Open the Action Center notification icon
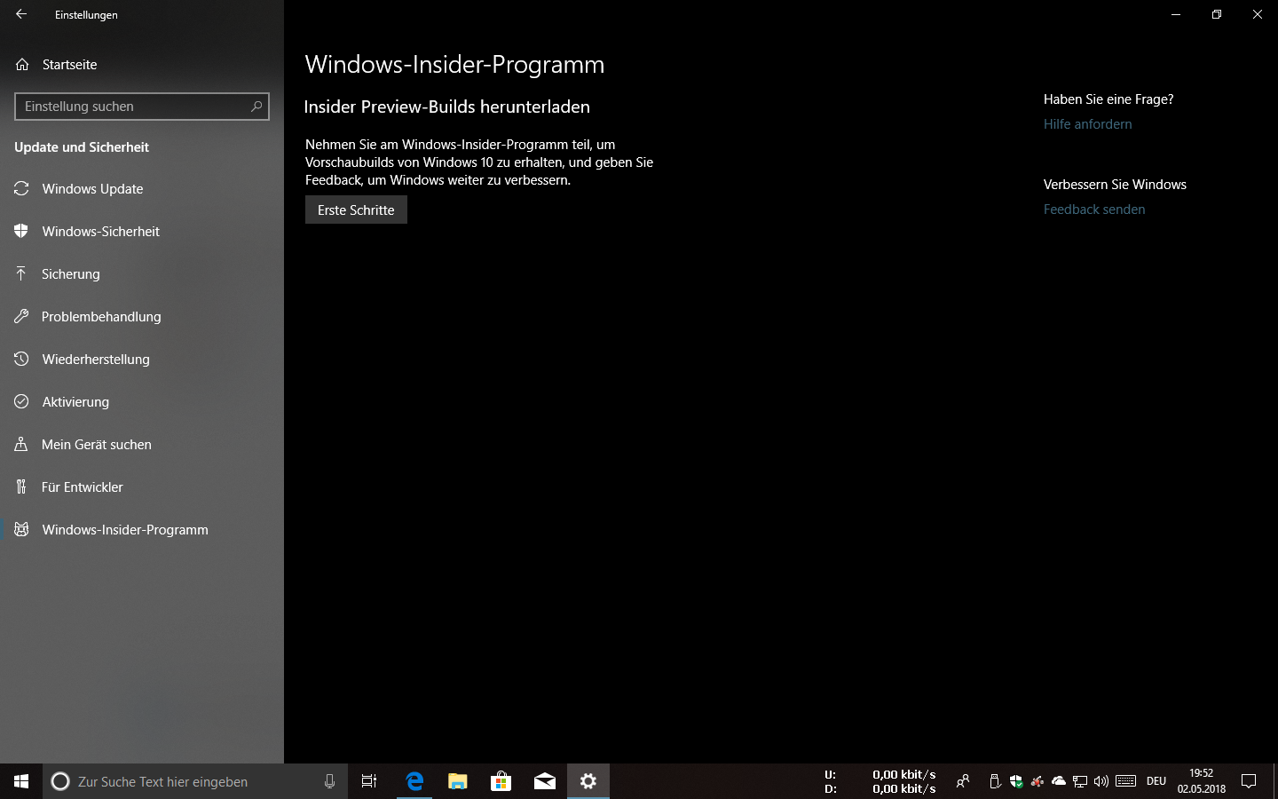The width and height of the screenshot is (1278, 799). pyautogui.click(x=1249, y=781)
